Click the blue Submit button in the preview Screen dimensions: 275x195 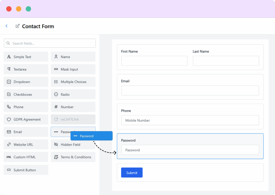tap(132, 172)
